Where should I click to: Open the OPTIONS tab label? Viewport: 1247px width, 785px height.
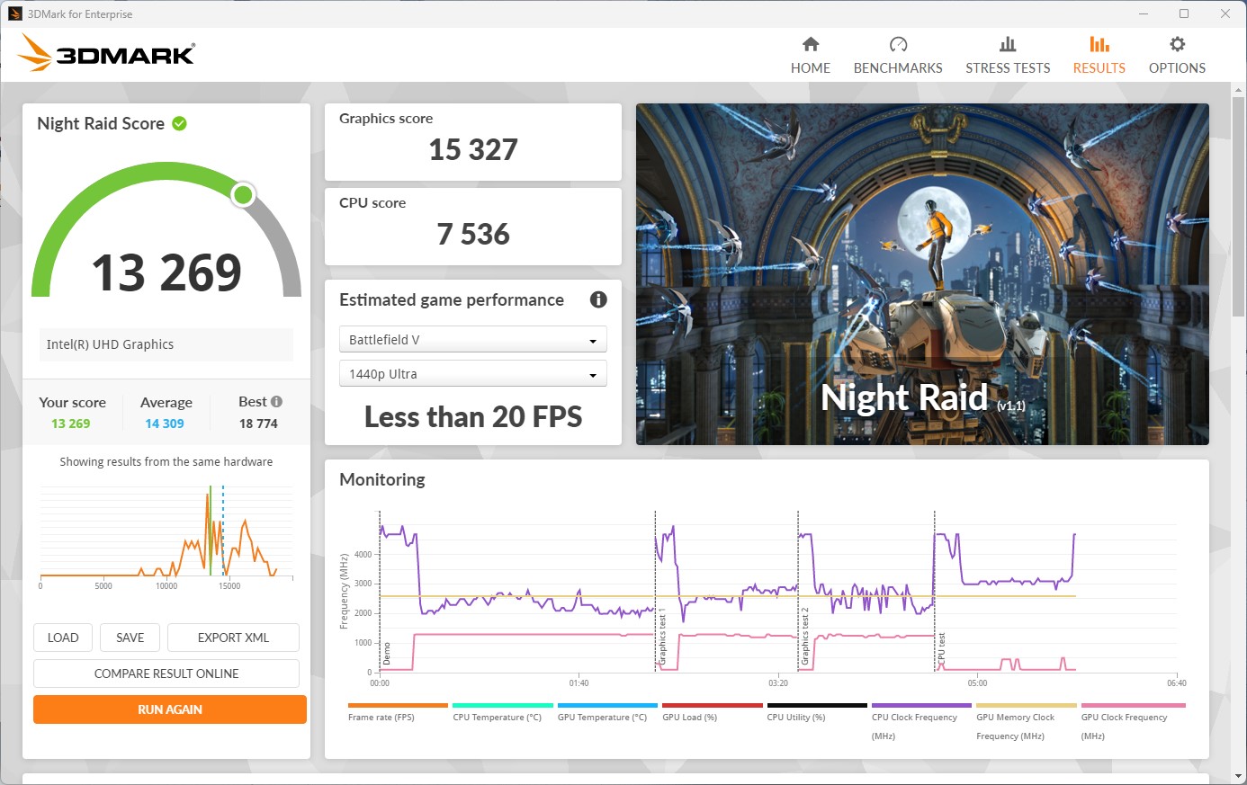coord(1177,68)
